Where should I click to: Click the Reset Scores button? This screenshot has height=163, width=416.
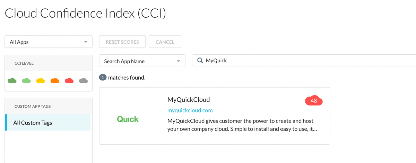click(x=122, y=42)
